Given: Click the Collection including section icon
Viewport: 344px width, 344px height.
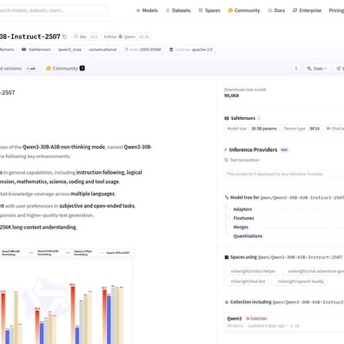Looking at the screenshot, I should click(x=227, y=302).
